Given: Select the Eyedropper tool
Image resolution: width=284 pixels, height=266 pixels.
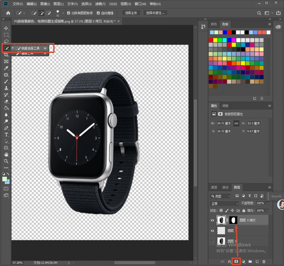Looking at the screenshot, I should click(6, 68).
